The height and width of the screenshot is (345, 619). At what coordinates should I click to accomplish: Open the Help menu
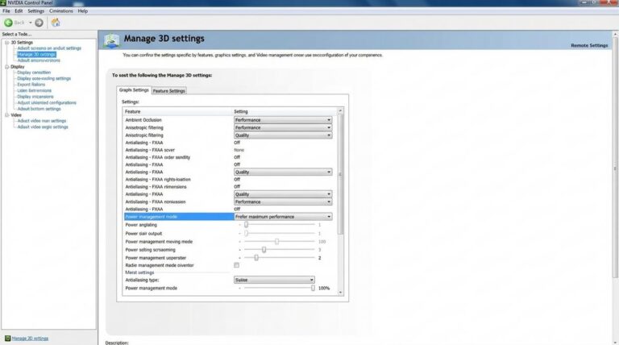[x=82, y=11]
